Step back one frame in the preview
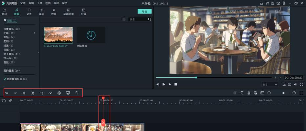The height and width of the screenshot is (131, 306). tap(158, 84)
